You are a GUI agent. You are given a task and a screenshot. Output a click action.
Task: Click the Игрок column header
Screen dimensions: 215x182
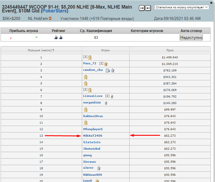105,50
